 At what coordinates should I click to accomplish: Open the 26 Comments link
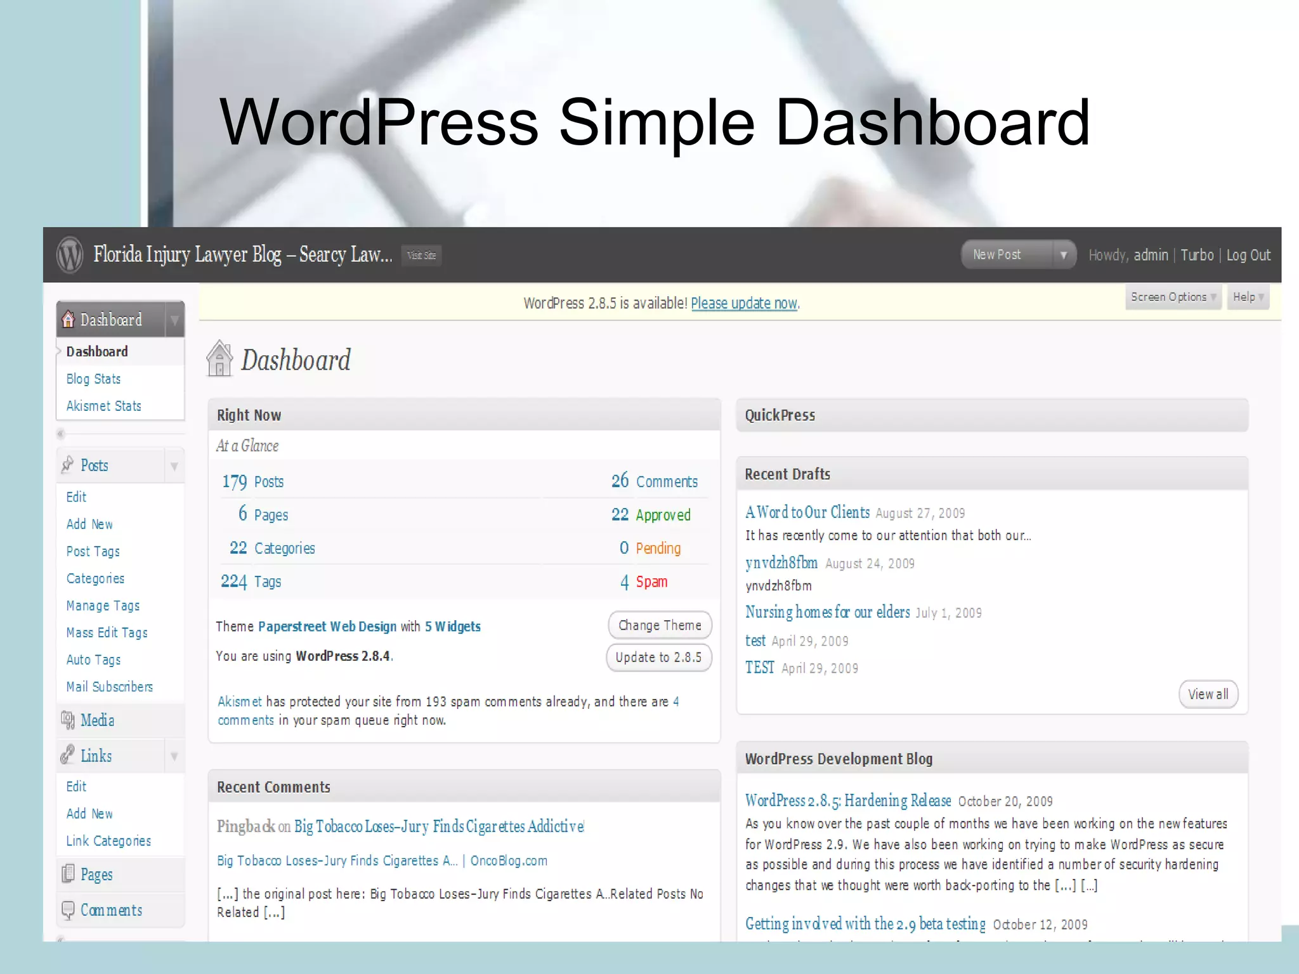coord(654,481)
